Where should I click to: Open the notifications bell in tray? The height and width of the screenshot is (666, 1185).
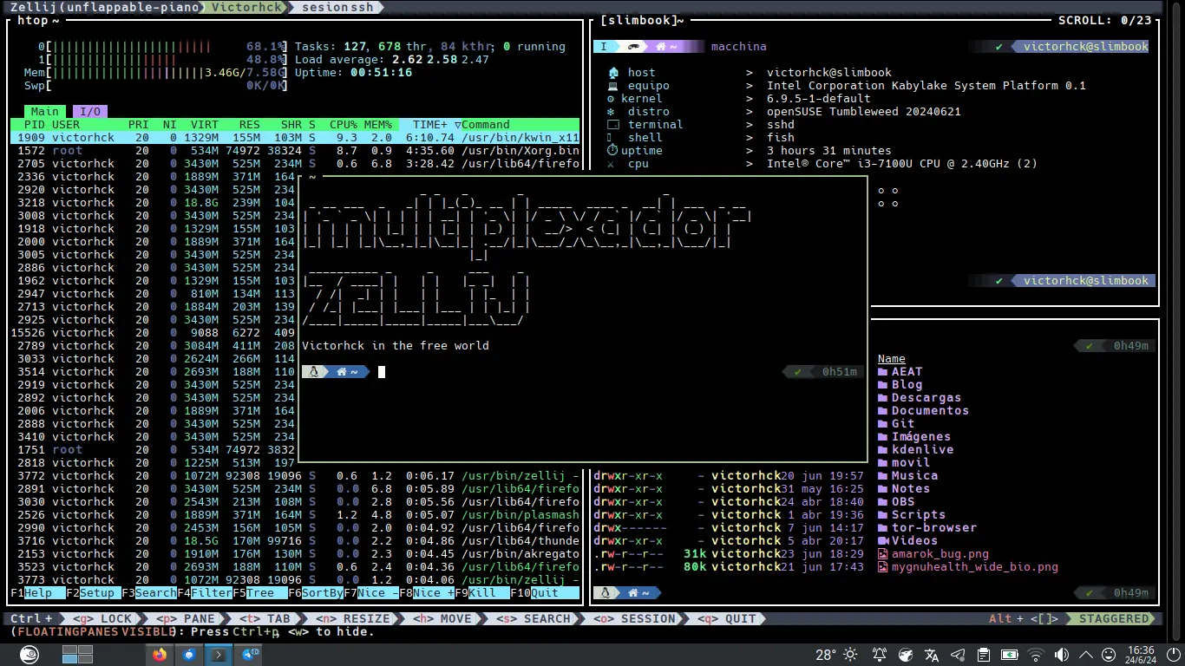click(880, 655)
